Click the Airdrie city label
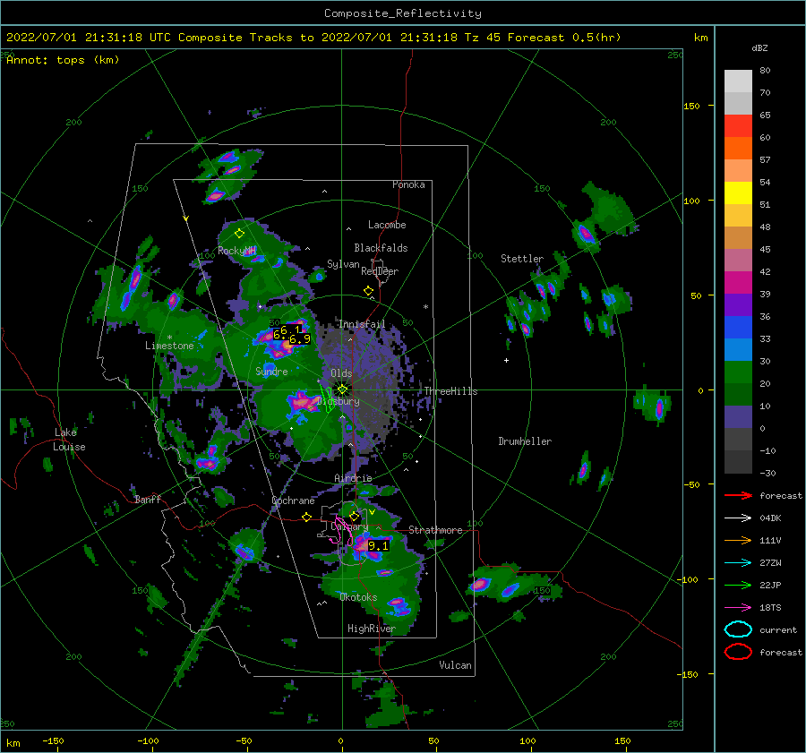 tap(353, 478)
